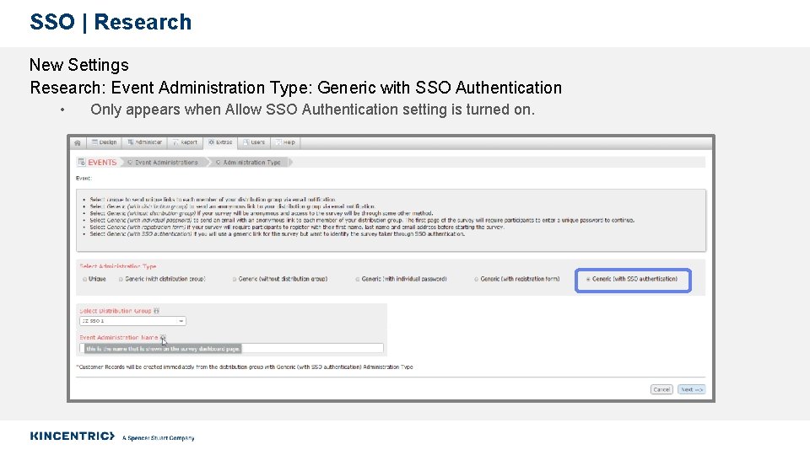Click the gear icon before Administration Type breadcrumb
Screen dimensions: 810x455
pos(218,162)
